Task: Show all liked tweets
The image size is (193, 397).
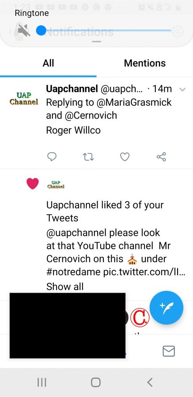Action: tap(65, 287)
